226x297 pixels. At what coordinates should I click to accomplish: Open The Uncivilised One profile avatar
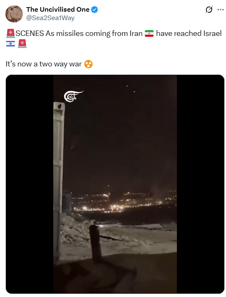14,14
